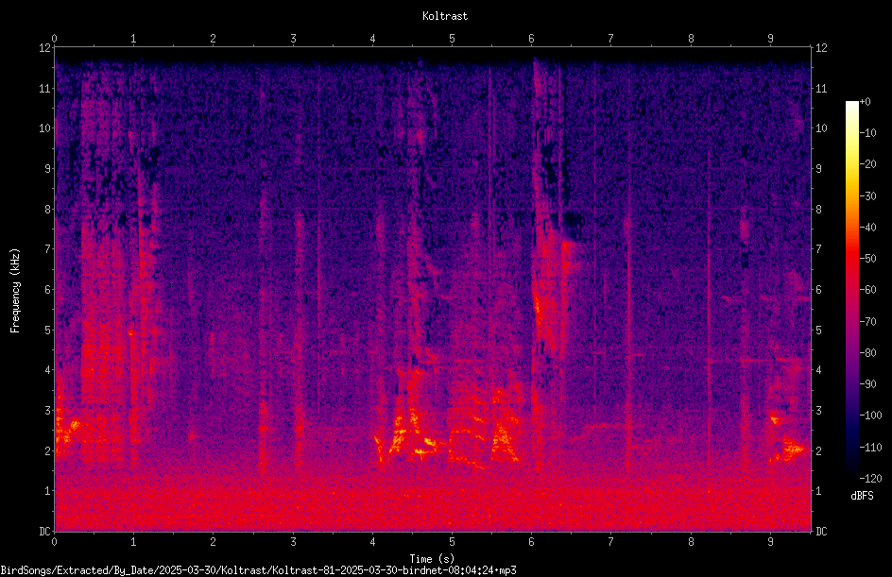This screenshot has width=892, height=577.
Task: Click the top time axis '4' label
Action: pos(372,39)
